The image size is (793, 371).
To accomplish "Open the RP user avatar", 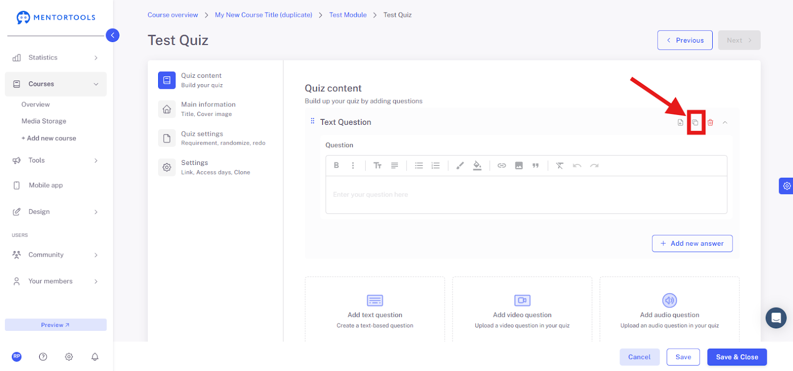I will click(17, 356).
